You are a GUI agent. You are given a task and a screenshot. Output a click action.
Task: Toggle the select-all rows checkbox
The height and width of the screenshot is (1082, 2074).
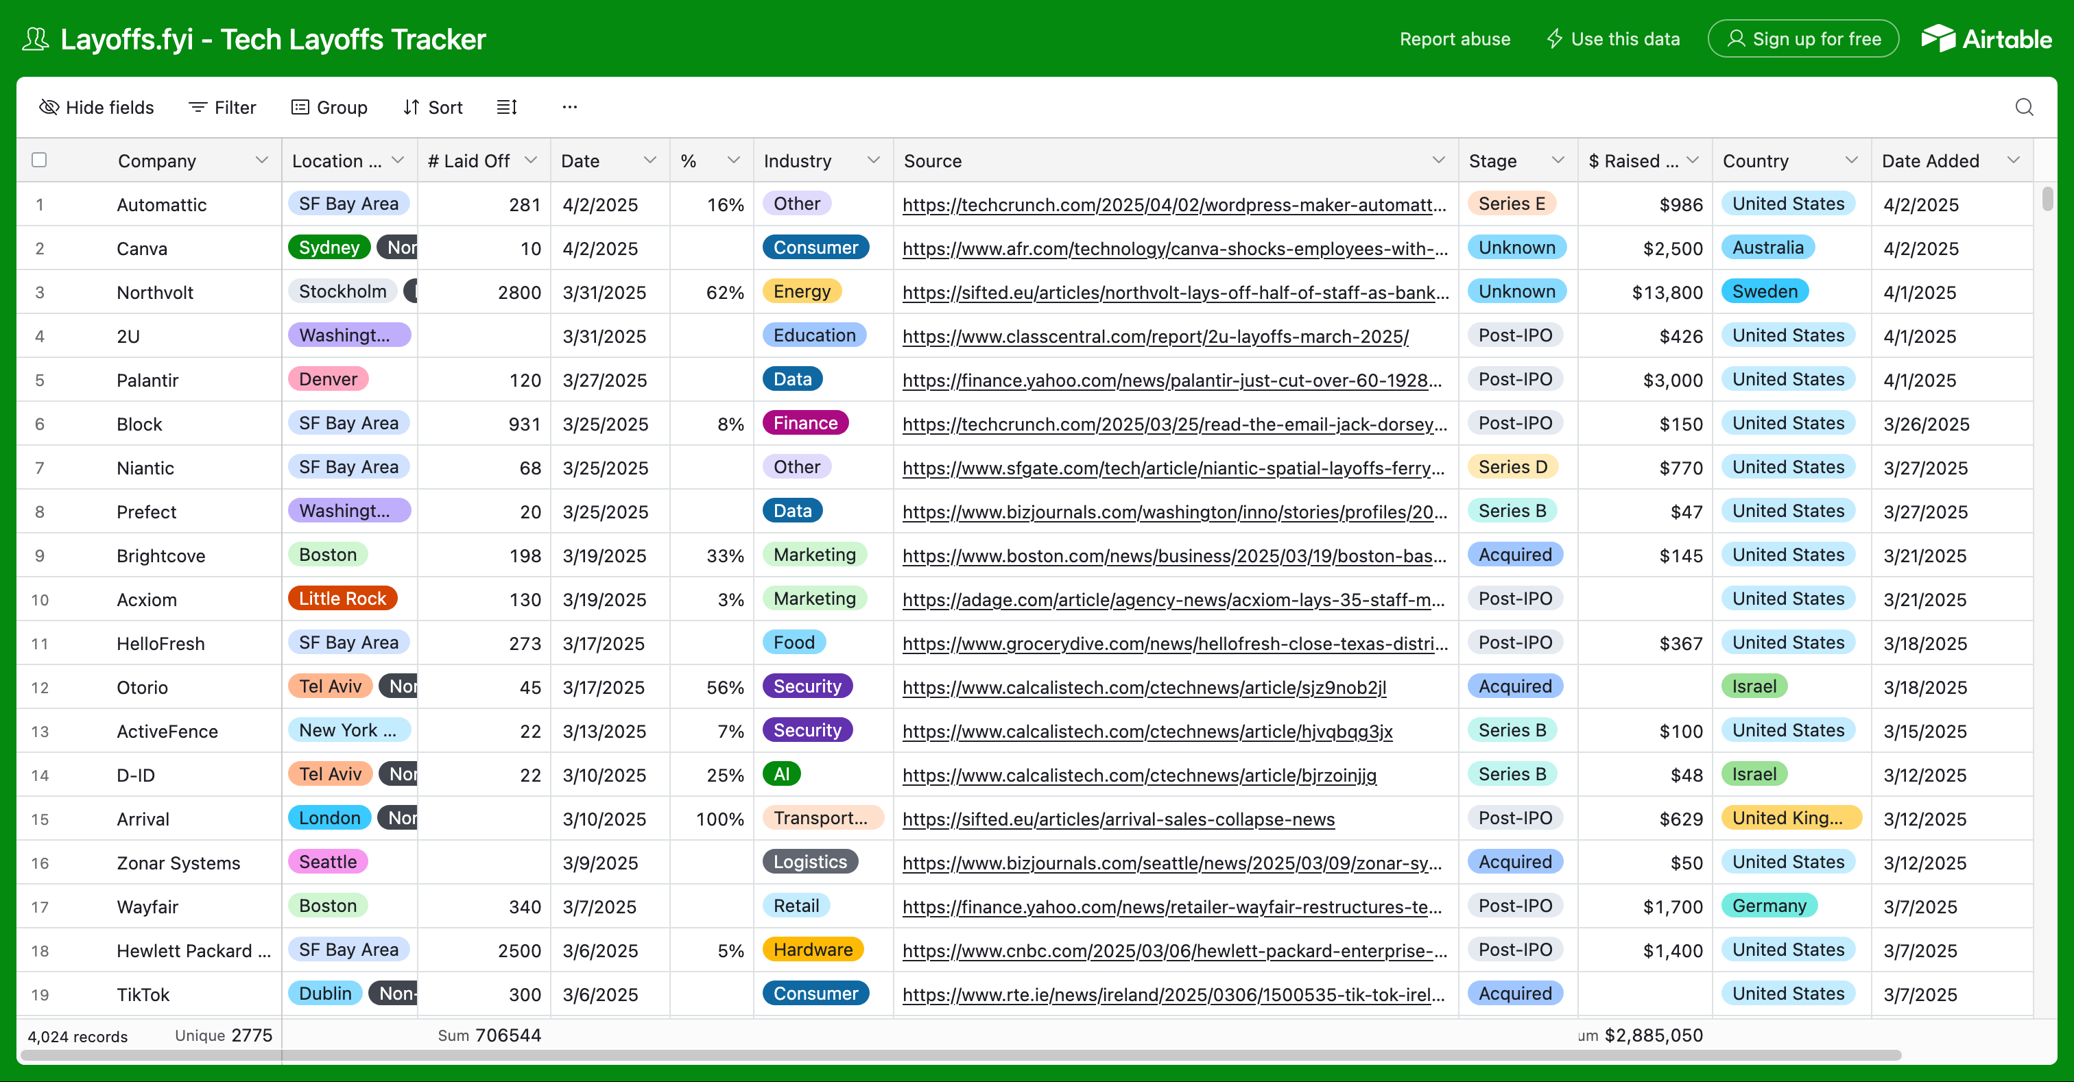pyautogui.click(x=38, y=159)
